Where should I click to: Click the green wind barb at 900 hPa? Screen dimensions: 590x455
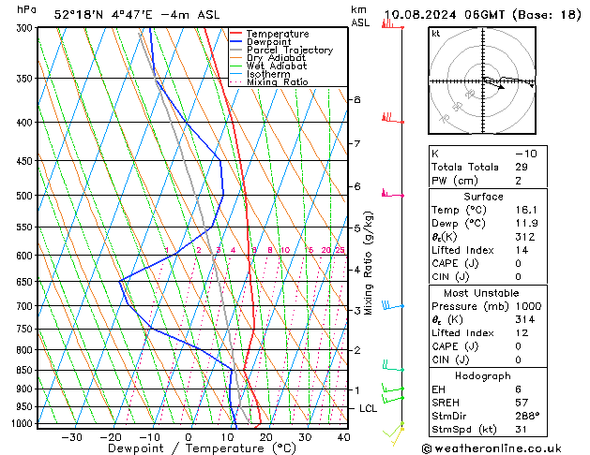393,389
